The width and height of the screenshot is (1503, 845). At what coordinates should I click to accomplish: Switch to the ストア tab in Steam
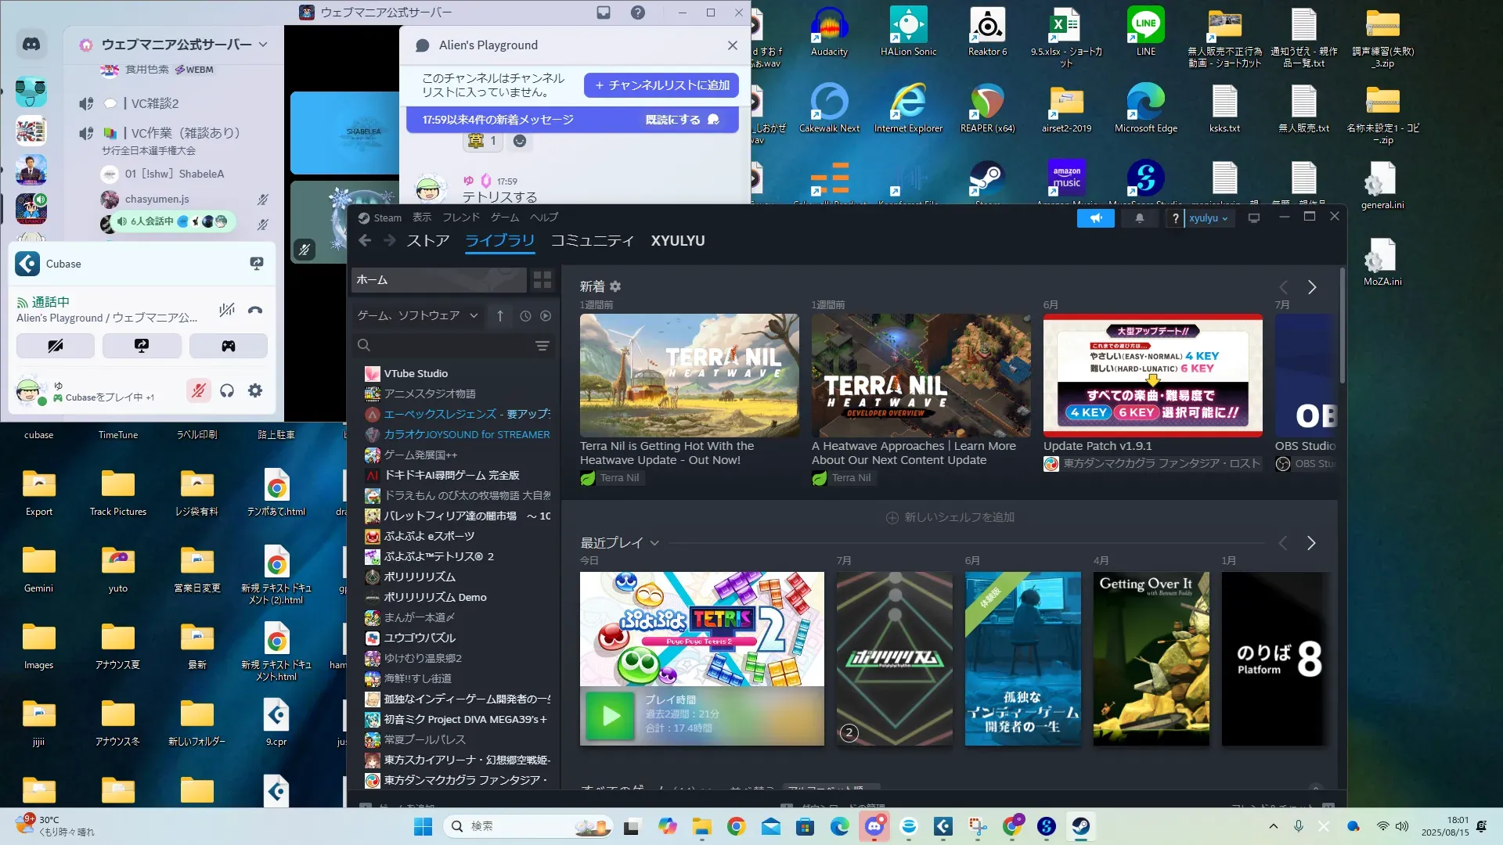pyautogui.click(x=427, y=241)
